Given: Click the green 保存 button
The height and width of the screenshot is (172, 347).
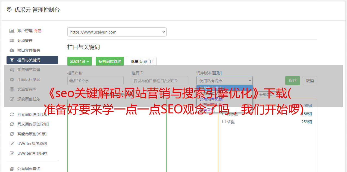Looking at the screenshot, I should [x=293, y=81].
